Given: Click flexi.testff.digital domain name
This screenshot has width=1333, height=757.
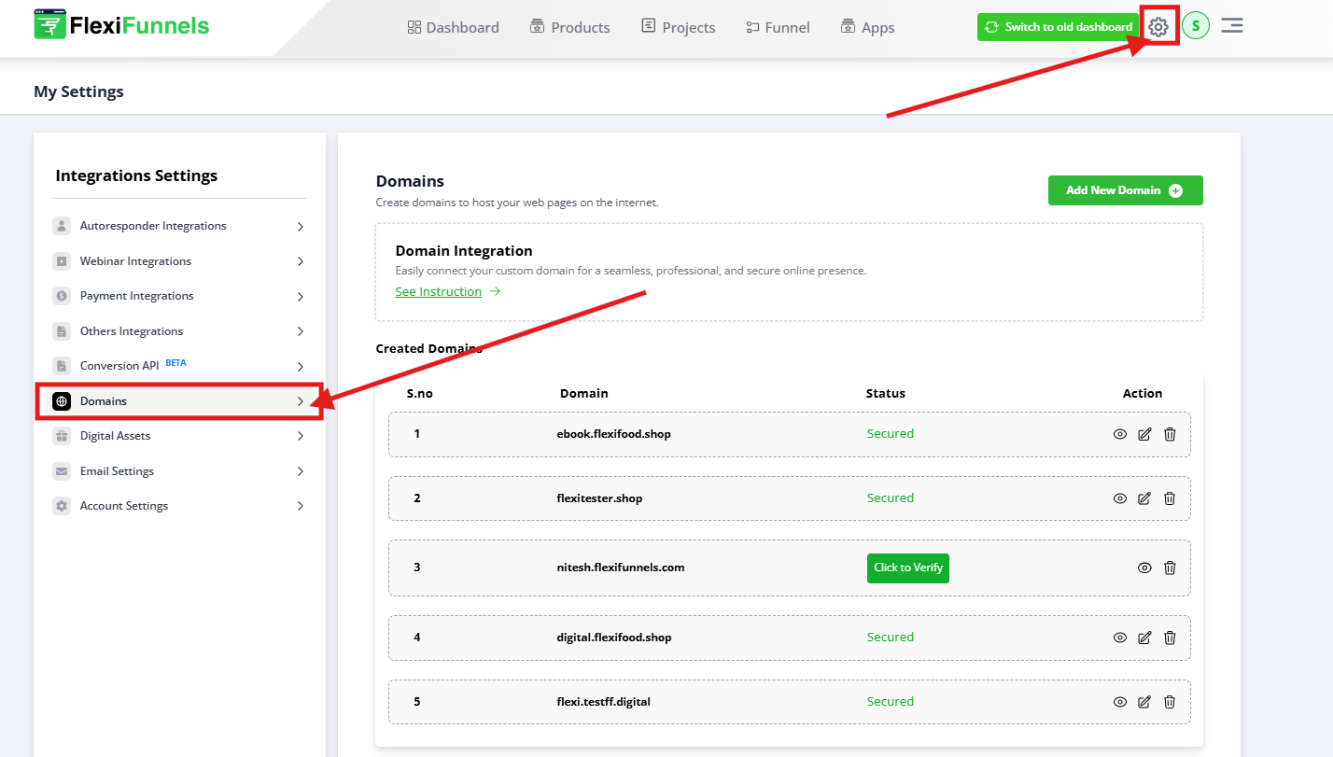Looking at the screenshot, I should (x=603, y=702).
